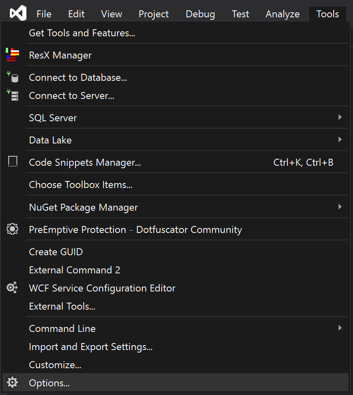Expand the SQL Server submenu arrow
This screenshot has height=395, width=353.
340,117
